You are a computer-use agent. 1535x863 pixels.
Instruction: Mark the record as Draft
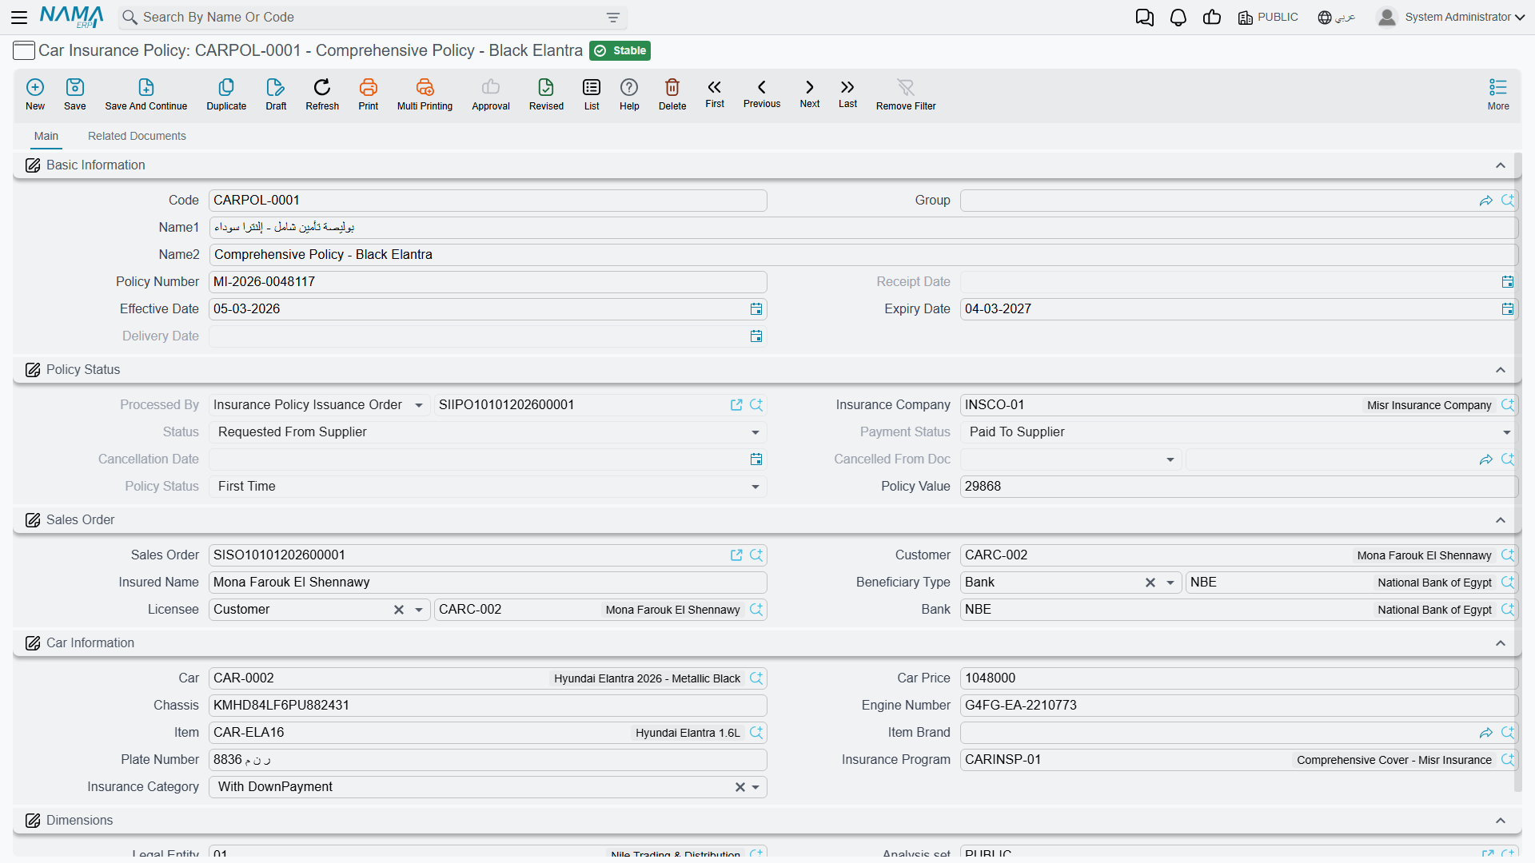276,93
